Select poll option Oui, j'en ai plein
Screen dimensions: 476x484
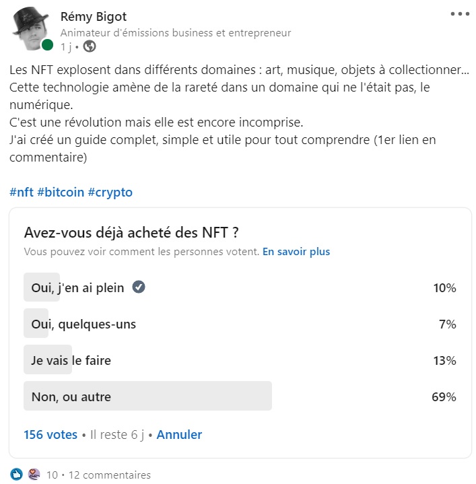[240, 287]
